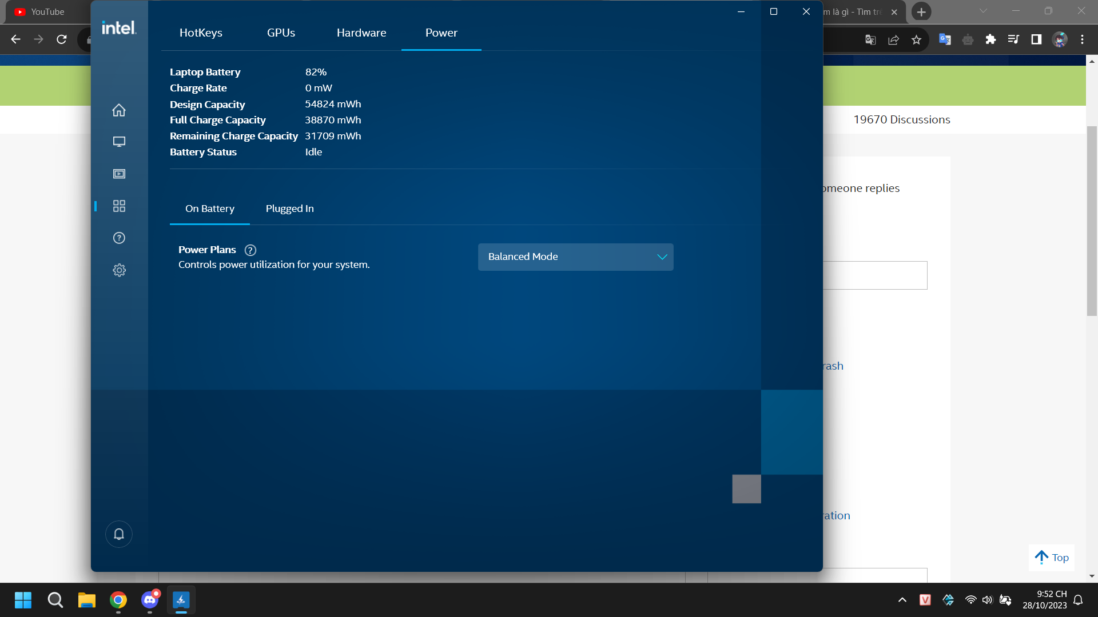
Task: Open the Help section in the sidebar
Action: [x=118, y=238]
